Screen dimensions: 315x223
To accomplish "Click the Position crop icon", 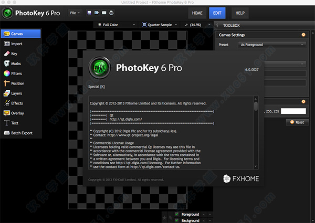I will pos(7,83).
